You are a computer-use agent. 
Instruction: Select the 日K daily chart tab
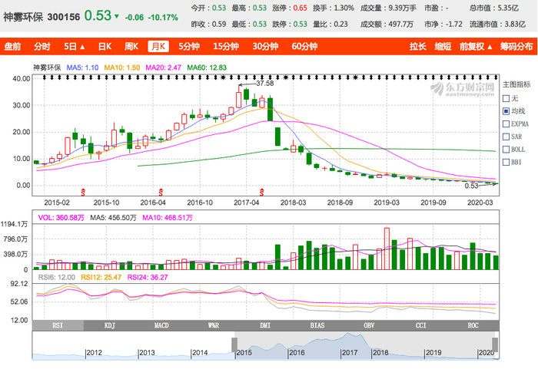(x=105, y=46)
